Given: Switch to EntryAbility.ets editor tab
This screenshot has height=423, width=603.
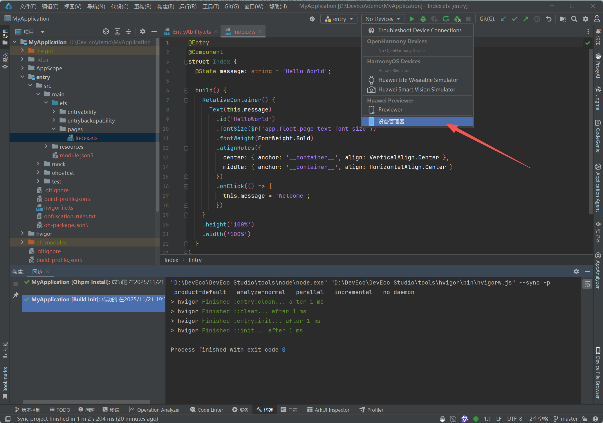Looking at the screenshot, I should pyautogui.click(x=192, y=32).
